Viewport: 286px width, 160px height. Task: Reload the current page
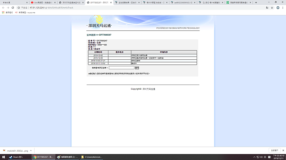pyautogui.click(x=13, y=8)
